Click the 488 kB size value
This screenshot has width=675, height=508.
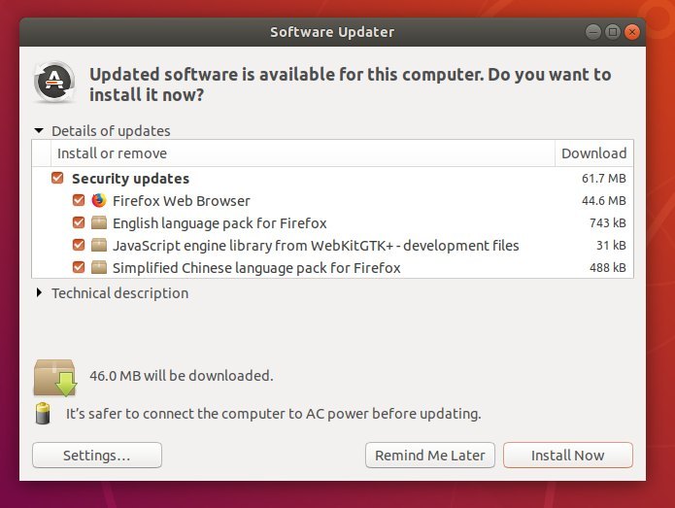click(608, 268)
